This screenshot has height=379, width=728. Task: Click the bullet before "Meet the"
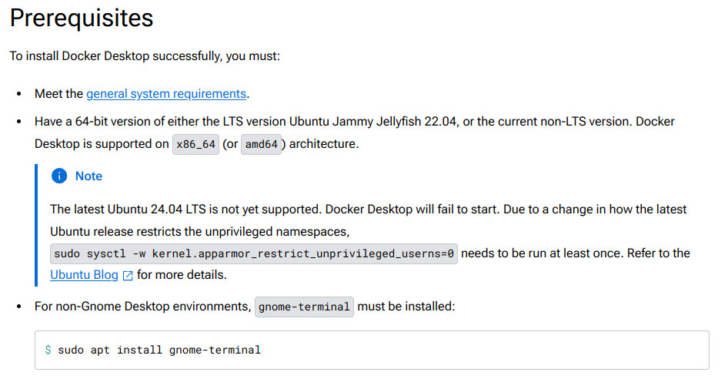pyautogui.click(x=18, y=94)
